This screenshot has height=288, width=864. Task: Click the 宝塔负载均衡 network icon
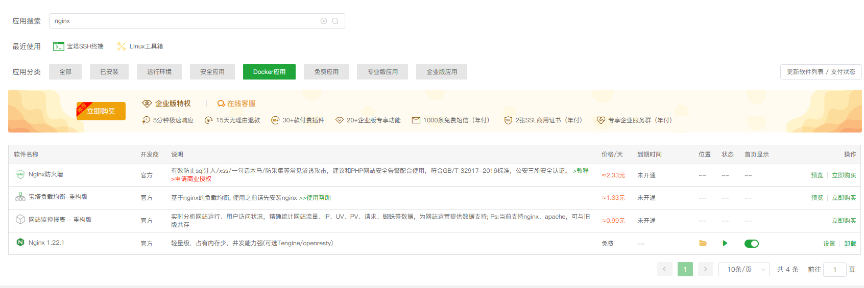(x=20, y=197)
